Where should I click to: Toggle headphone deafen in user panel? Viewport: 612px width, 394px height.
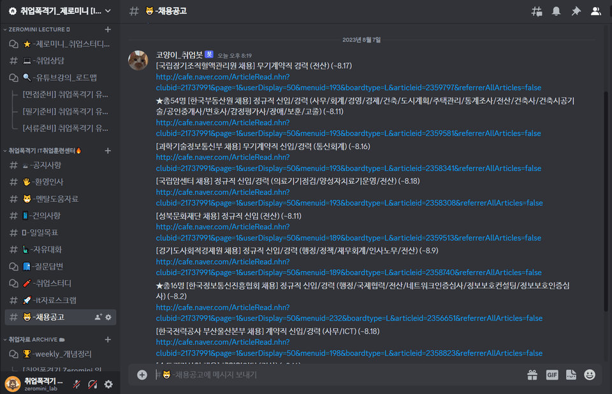[92, 384]
